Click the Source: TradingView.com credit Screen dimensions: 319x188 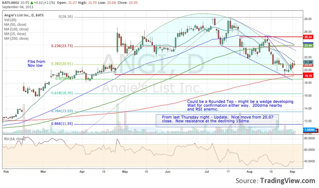pos(275,180)
